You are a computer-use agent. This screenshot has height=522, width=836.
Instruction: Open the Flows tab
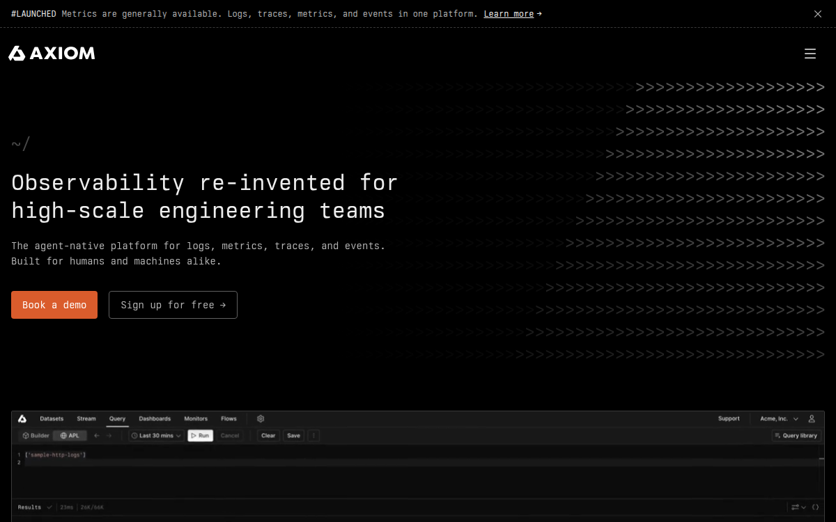coord(229,419)
